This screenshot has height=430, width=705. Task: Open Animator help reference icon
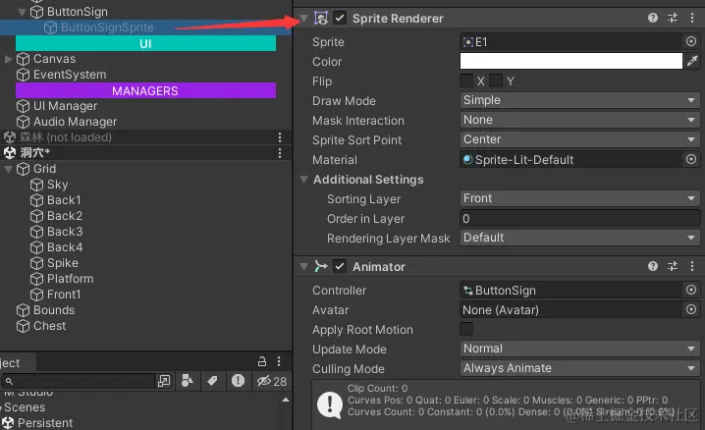[x=653, y=266]
